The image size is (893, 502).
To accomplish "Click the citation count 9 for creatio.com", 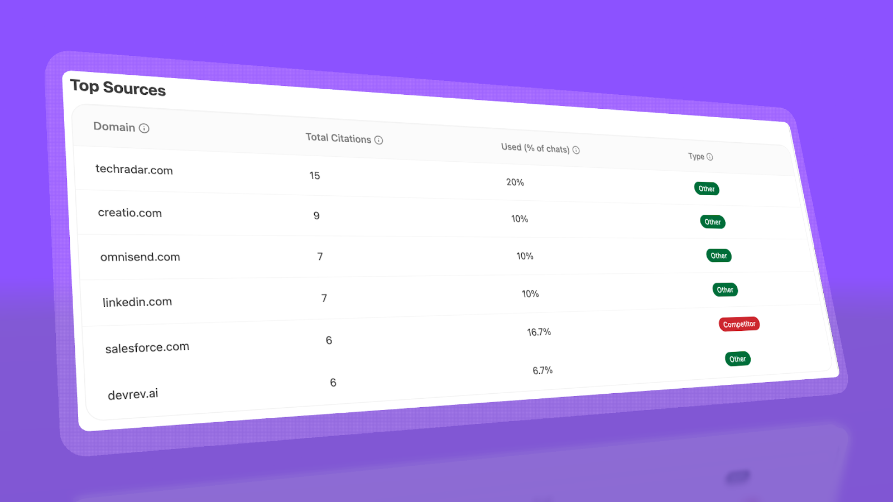I will coord(316,216).
